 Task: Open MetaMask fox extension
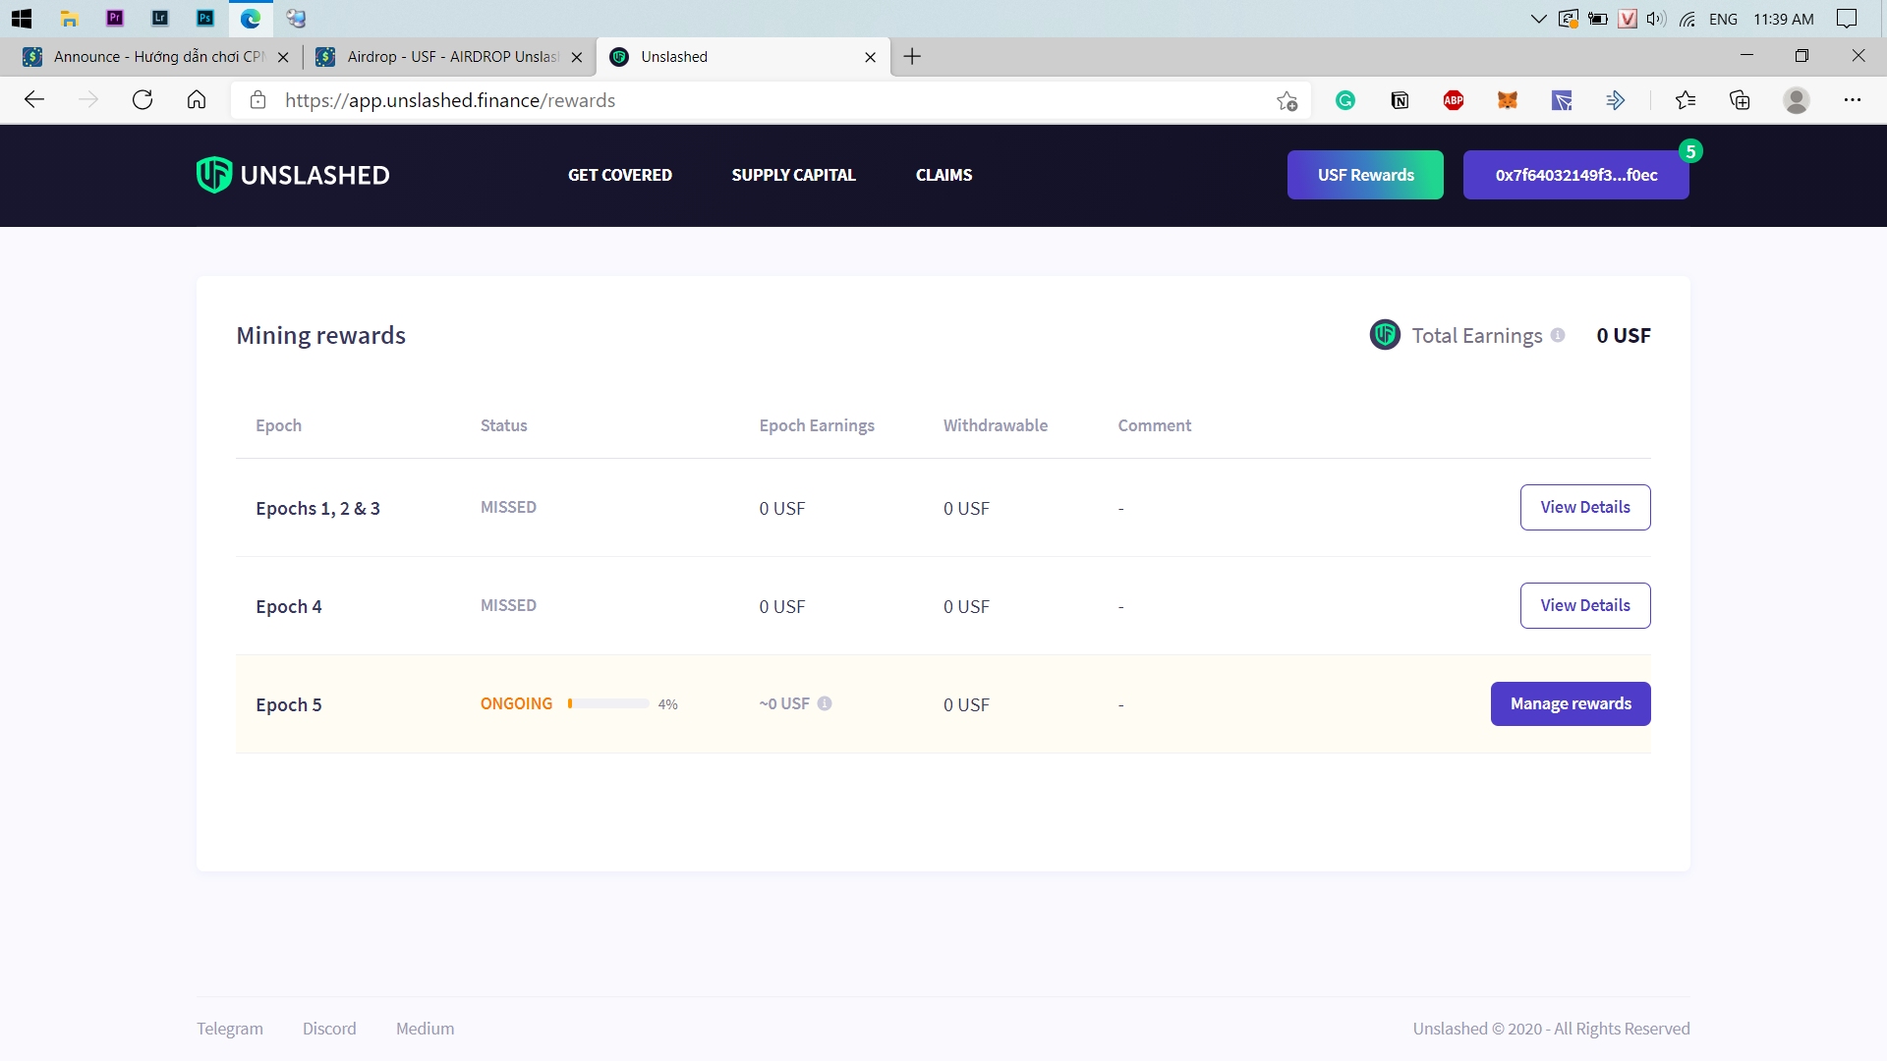[1508, 100]
